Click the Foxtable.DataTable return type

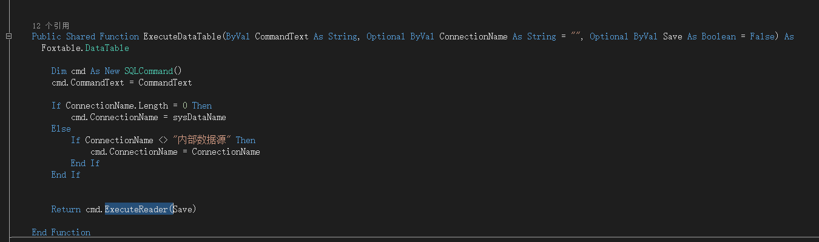point(86,48)
